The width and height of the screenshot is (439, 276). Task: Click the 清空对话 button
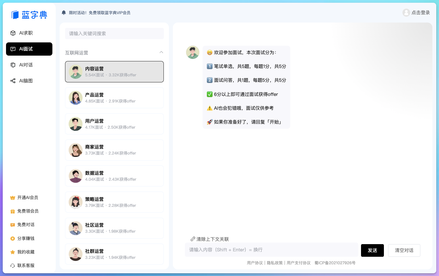(x=404, y=250)
